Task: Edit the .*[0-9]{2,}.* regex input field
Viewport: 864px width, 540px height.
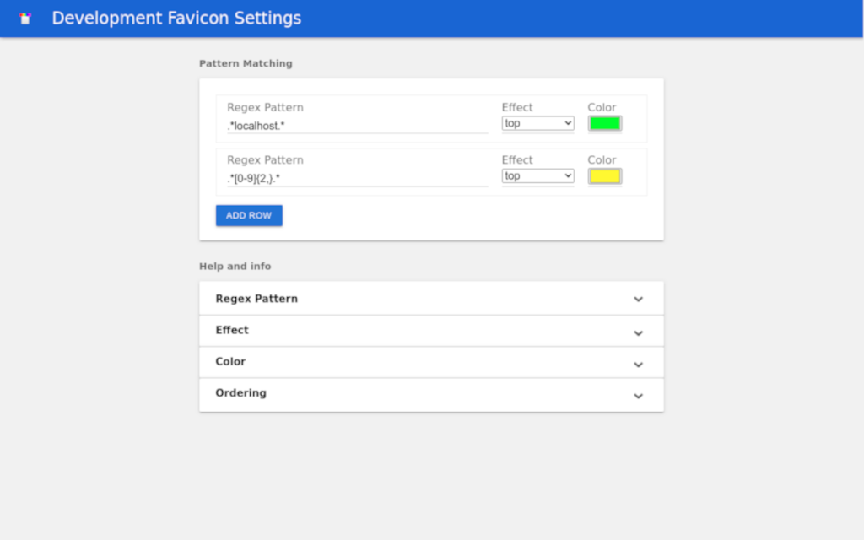Action: tap(357, 178)
